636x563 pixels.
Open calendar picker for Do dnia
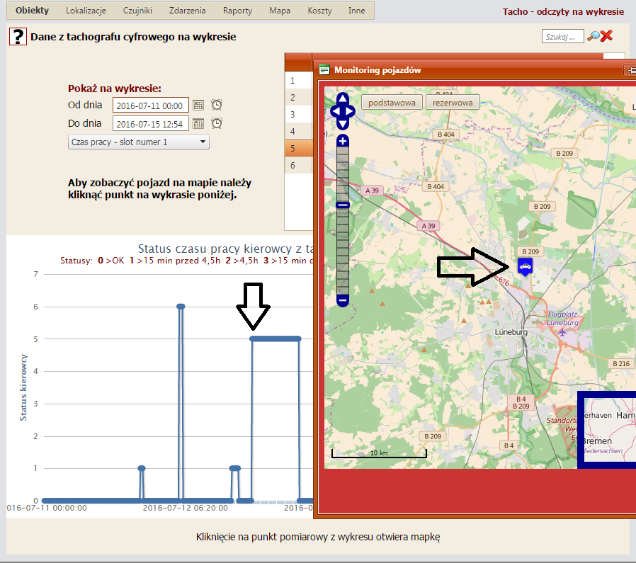pyautogui.click(x=198, y=123)
